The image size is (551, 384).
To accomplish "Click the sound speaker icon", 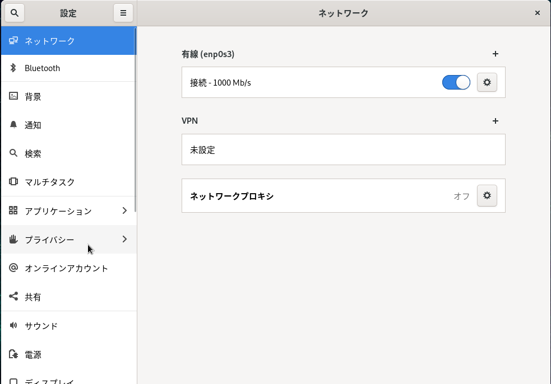I will click(13, 325).
